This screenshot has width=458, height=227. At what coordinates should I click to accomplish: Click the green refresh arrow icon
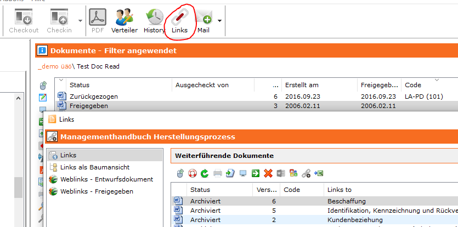coord(205,173)
